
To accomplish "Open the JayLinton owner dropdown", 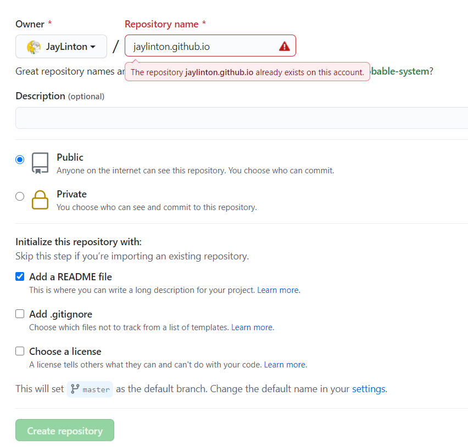I will (61, 47).
